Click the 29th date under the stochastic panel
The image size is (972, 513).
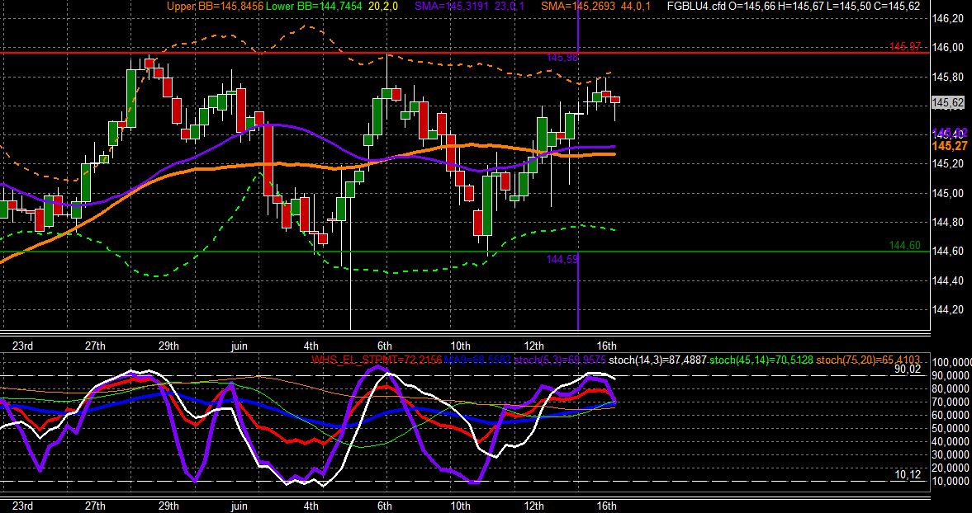pyautogui.click(x=168, y=506)
